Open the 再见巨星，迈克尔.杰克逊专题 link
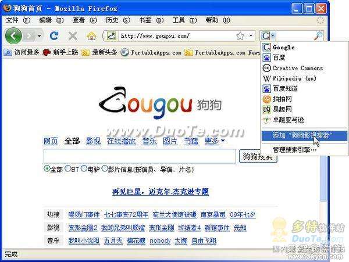 pos(161,191)
